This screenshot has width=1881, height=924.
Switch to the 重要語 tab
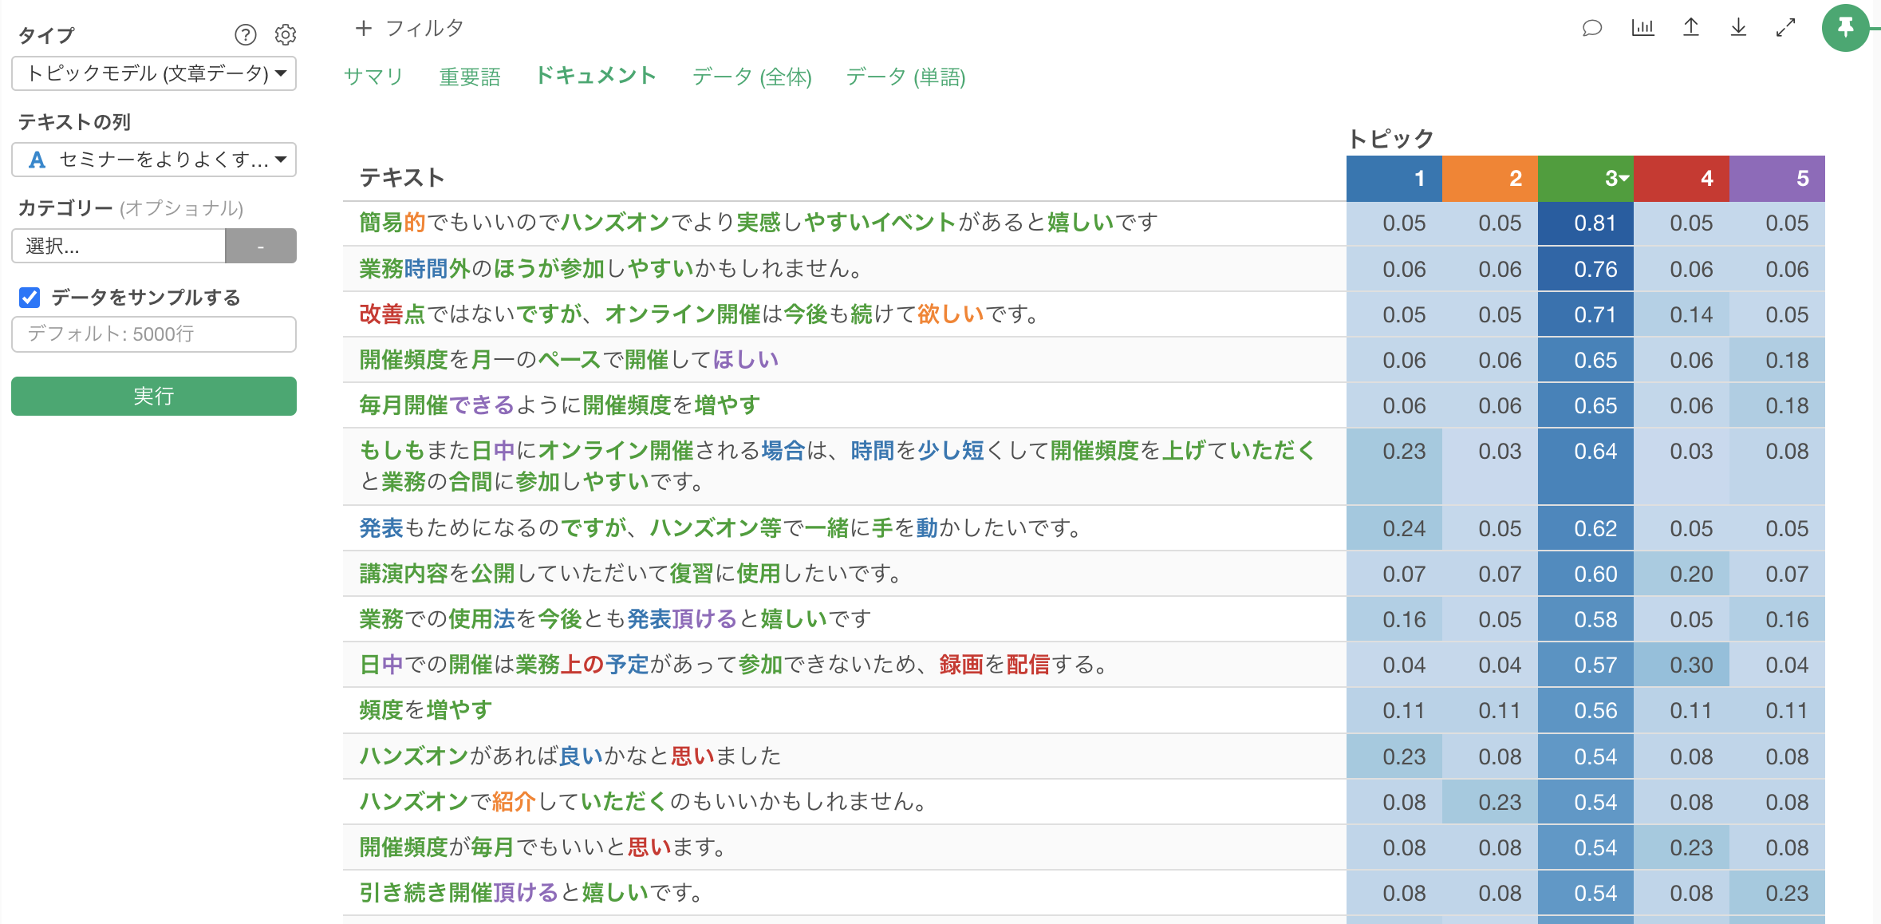click(470, 77)
